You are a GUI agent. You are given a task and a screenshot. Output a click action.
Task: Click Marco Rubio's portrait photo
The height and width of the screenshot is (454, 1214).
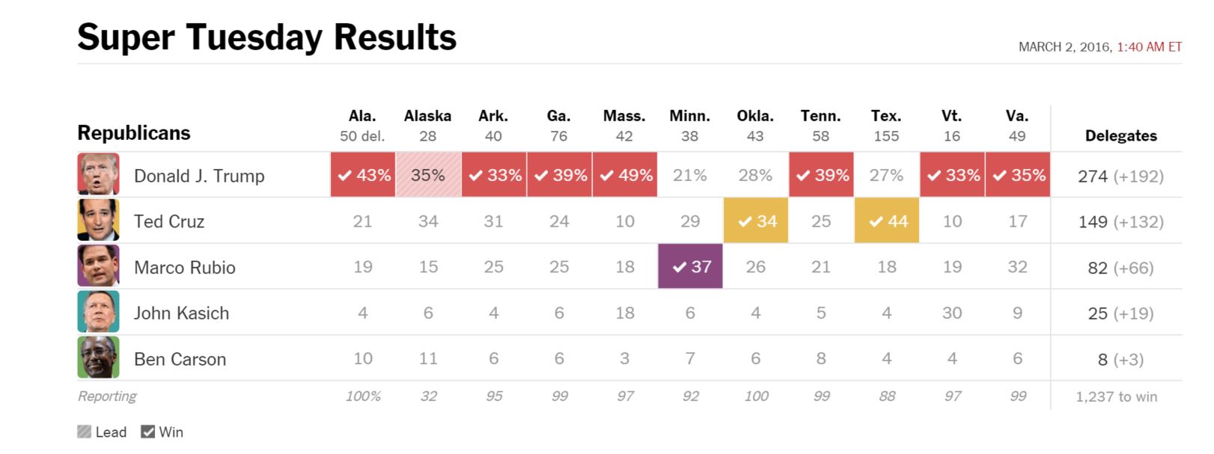[x=98, y=266]
